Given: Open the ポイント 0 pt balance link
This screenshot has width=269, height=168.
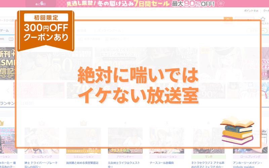Looking at the screenshot, I should (x=251, y=11).
